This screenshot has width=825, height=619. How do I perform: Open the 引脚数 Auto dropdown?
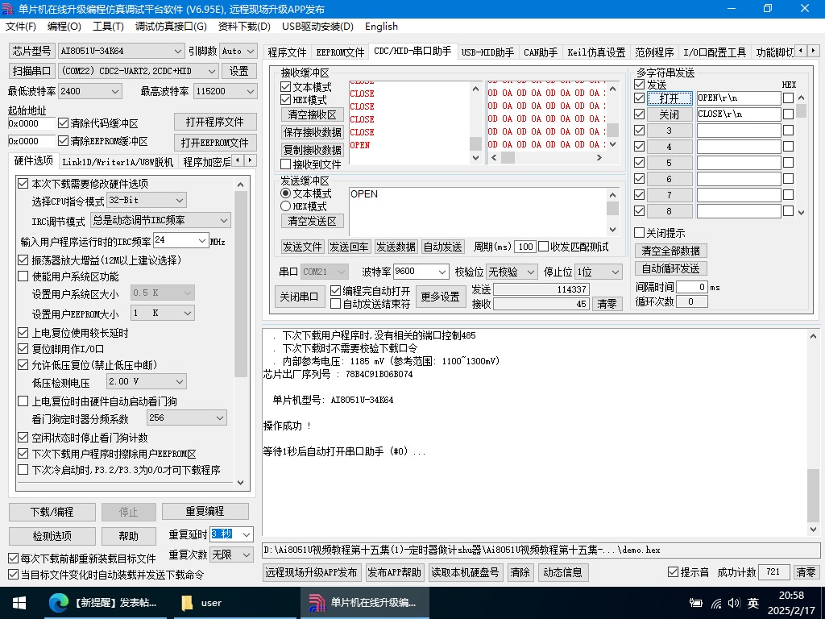[x=251, y=51]
